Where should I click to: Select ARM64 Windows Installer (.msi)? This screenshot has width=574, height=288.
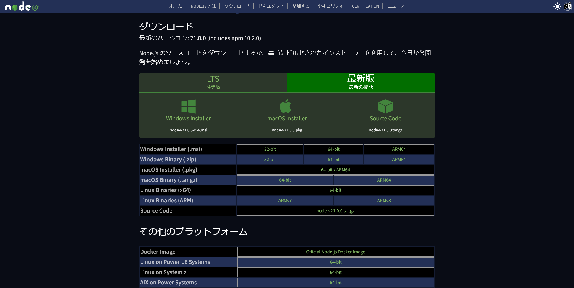(399, 149)
